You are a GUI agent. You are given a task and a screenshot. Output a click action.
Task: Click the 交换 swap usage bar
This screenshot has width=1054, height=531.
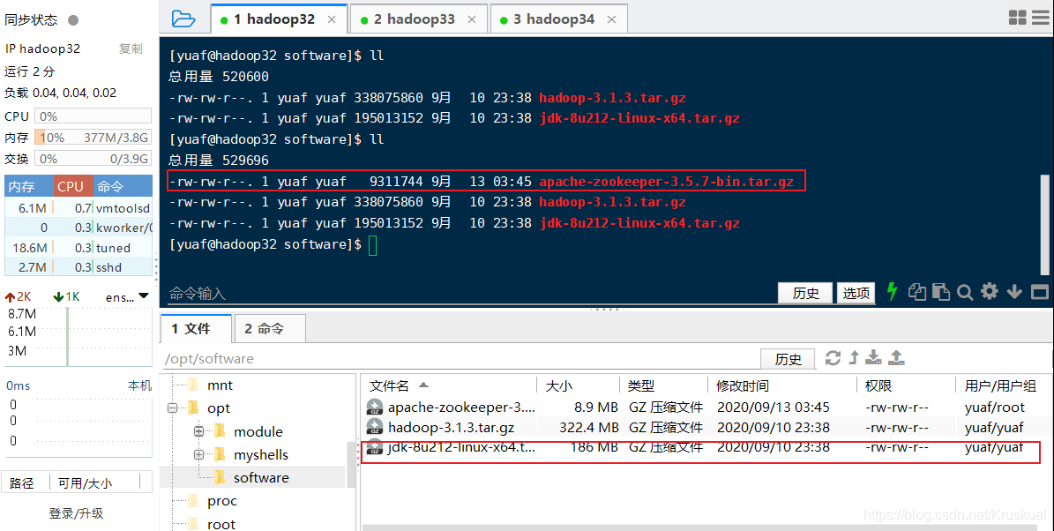[93, 159]
